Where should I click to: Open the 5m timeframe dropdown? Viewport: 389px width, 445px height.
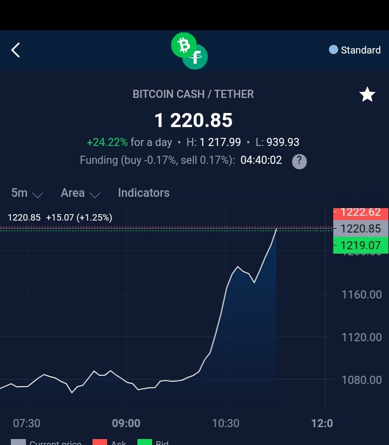coord(27,193)
